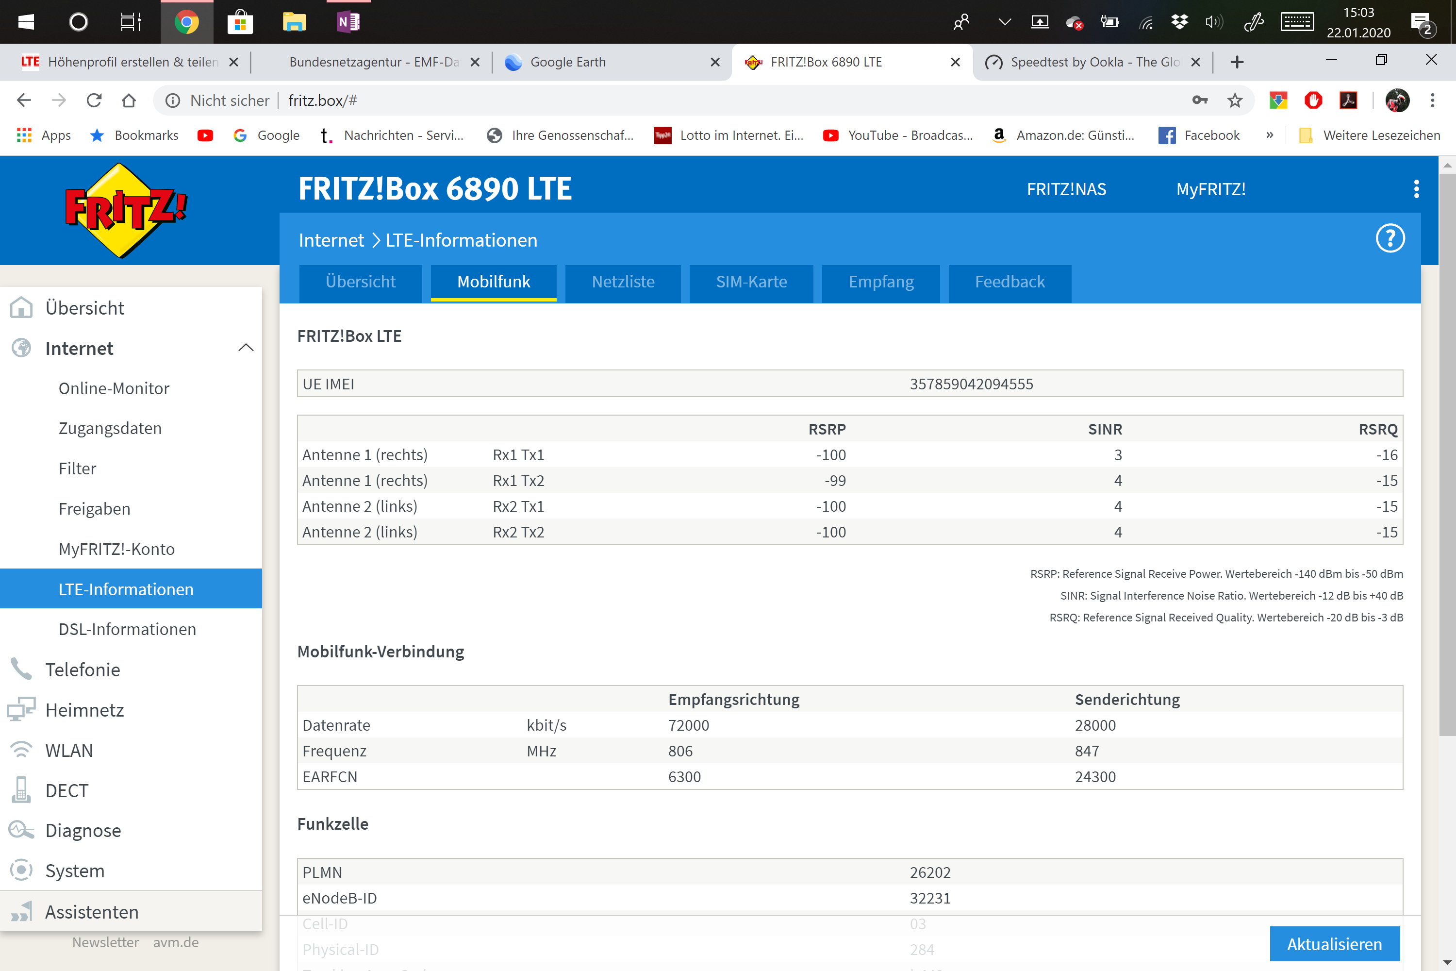The width and height of the screenshot is (1456, 971).
Task: Open the Chrome three-dot menu
Action: pos(1433,100)
